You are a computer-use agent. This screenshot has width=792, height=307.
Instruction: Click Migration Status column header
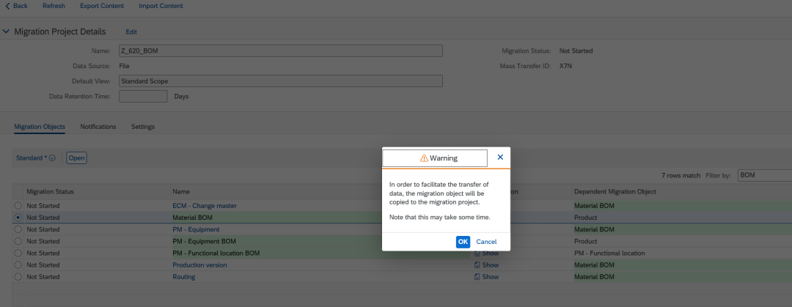50,192
